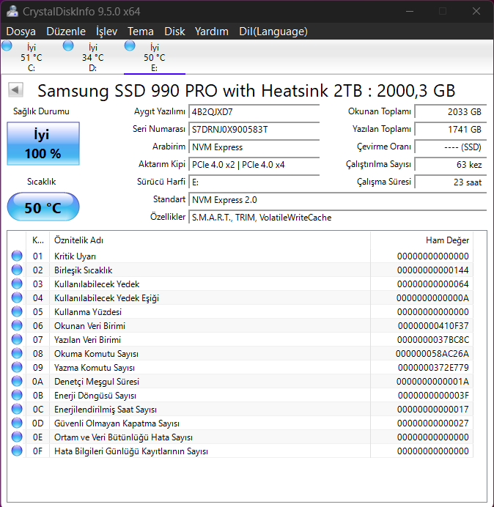494x507 pixels.
Task: Click the Aygıt Yazılımı field 4B2QJXD7
Action: coord(254,111)
